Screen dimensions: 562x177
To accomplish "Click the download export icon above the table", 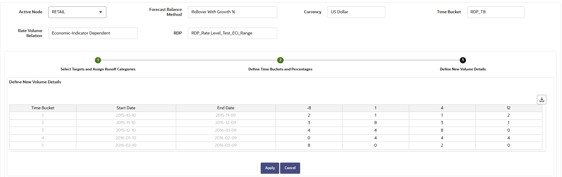I will [x=541, y=100].
